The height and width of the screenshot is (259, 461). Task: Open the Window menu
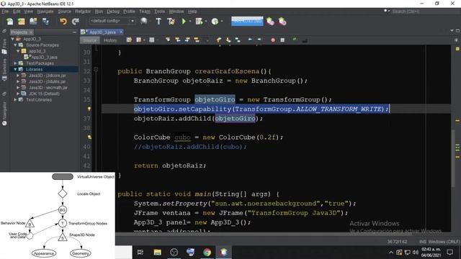pyautogui.click(x=176, y=12)
